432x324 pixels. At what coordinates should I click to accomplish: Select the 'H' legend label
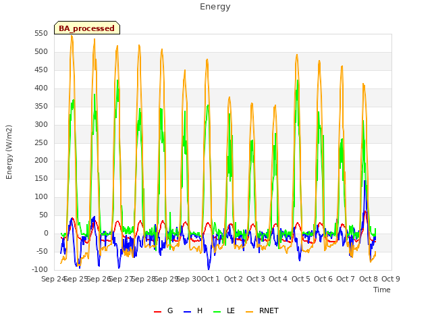(x=200, y=310)
